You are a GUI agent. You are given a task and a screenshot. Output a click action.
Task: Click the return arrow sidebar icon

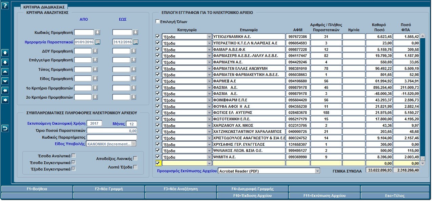tap(5, 128)
